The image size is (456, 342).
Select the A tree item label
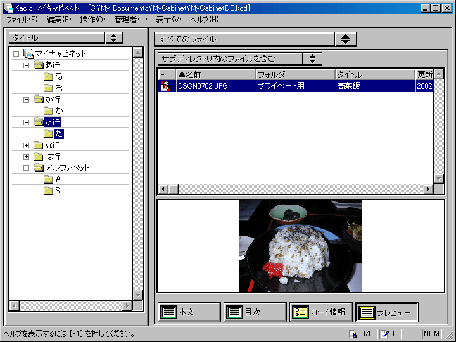pyautogui.click(x=58, y=179)
